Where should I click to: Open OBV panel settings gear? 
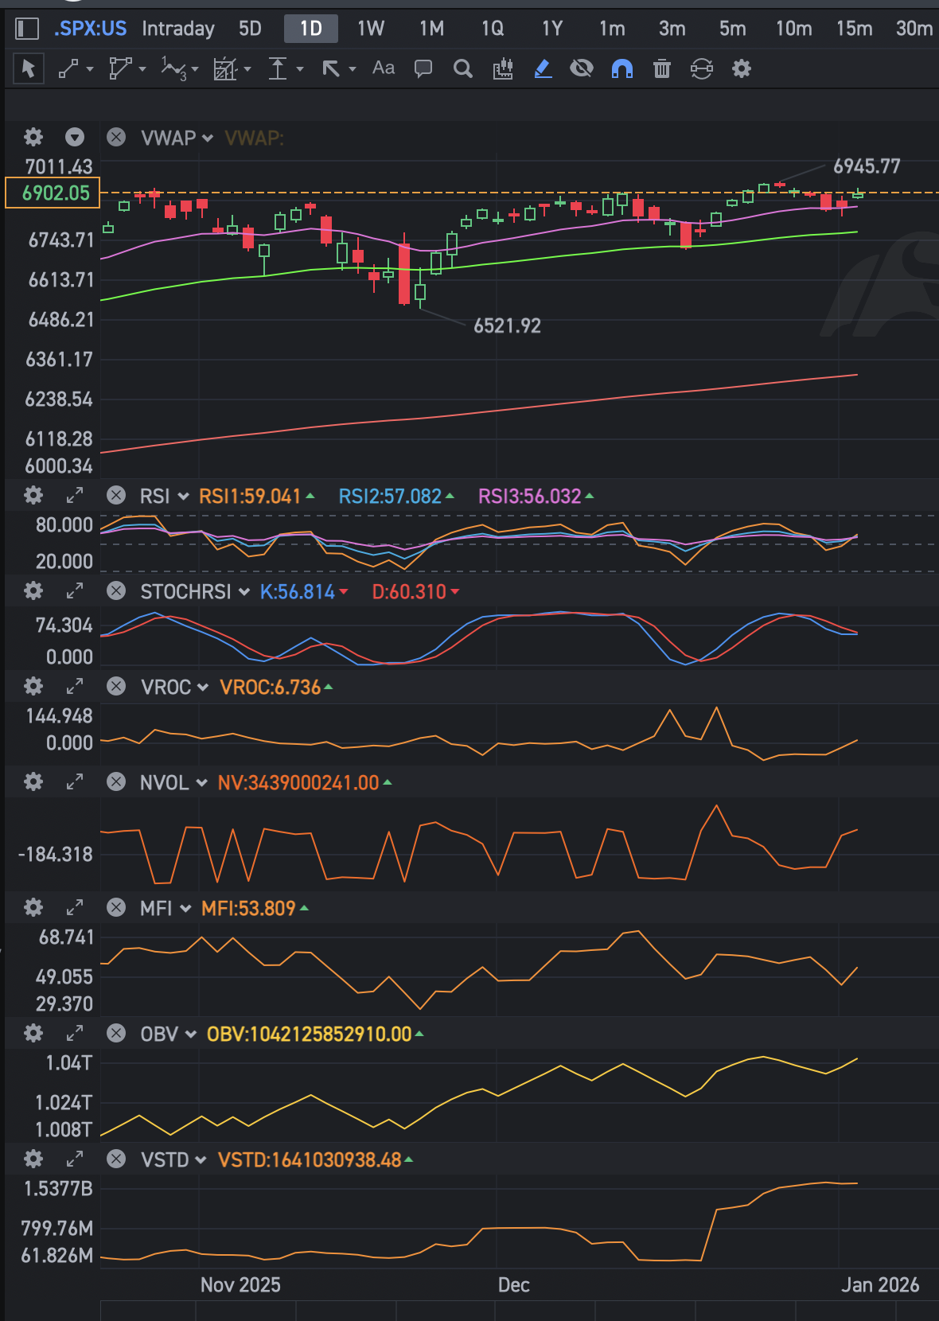[33, 1034]
